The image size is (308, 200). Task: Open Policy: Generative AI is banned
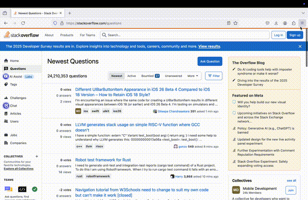(266, 130)
